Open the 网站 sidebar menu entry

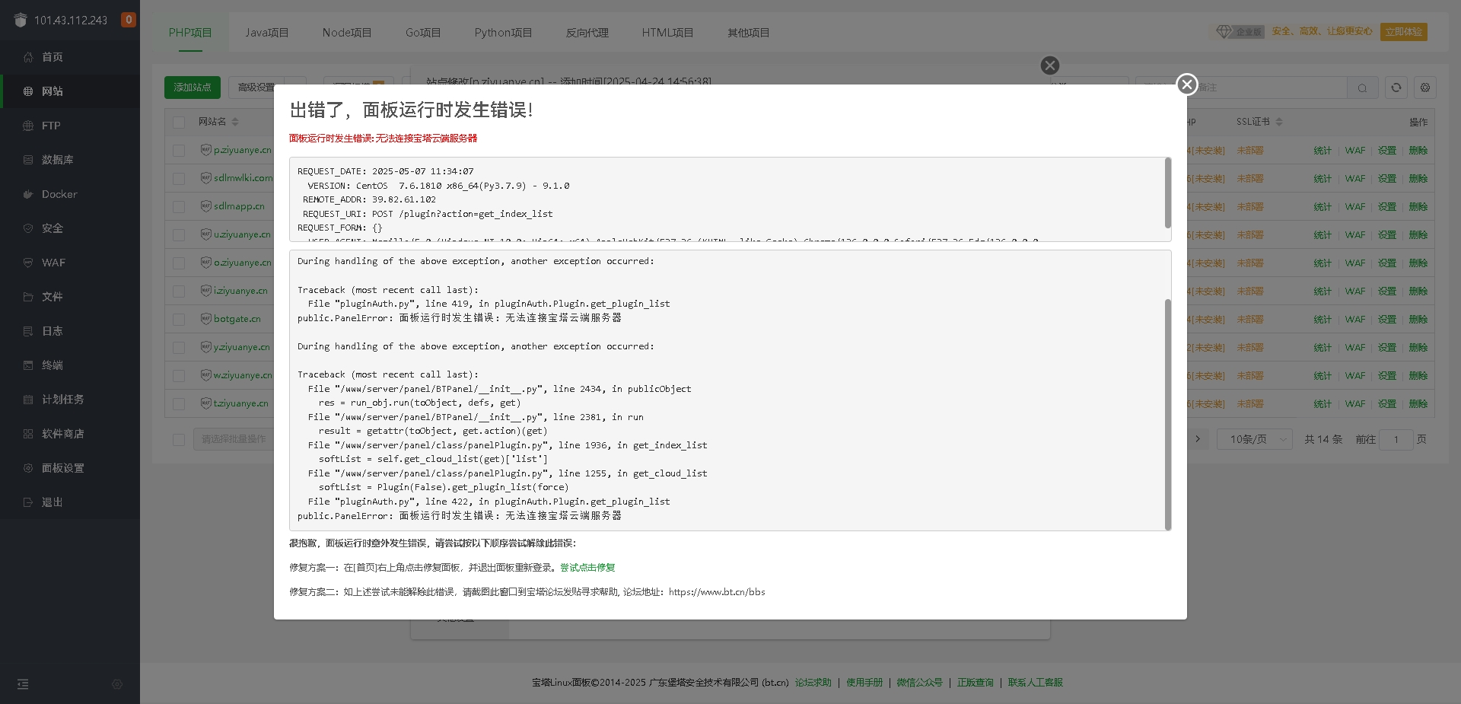pyautogui.click(x=70, y=91)
